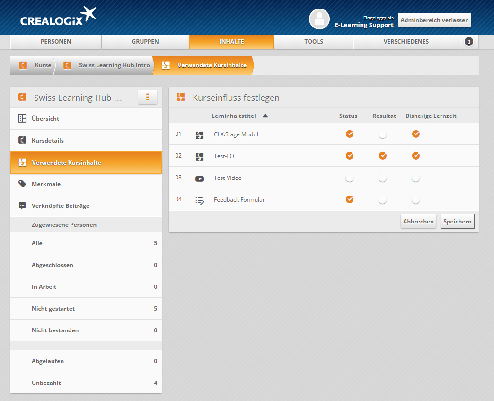Image resolution: width=494 pixels, height=401 pixels.
Task: Click the Übersicht dashboard icon
Action: [x=22, y=118]
